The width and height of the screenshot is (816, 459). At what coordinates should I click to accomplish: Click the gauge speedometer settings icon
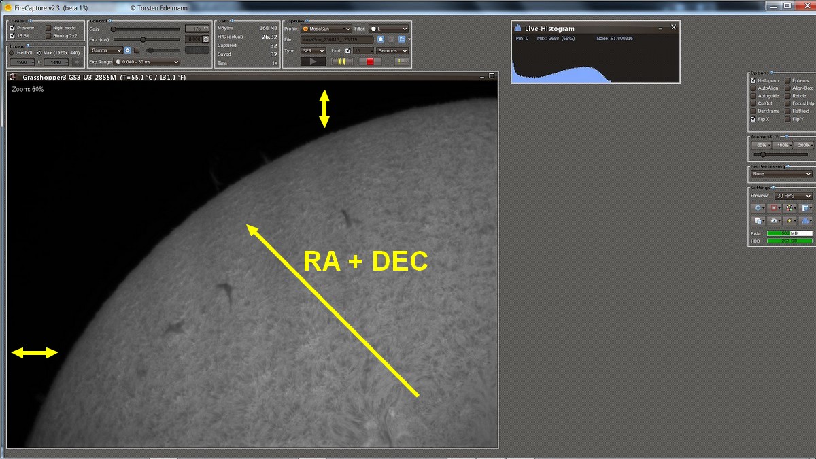pos(775,220)
